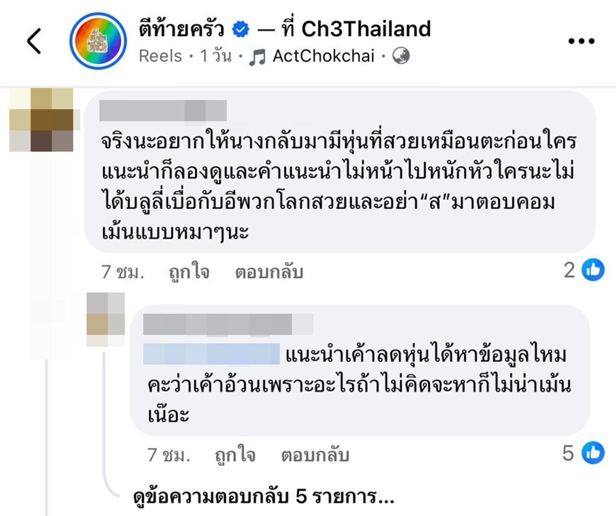This screenshot has width=616, height=516.
Task: Reply to the first comment with ตอบกลับ
Action: point(269,272)
